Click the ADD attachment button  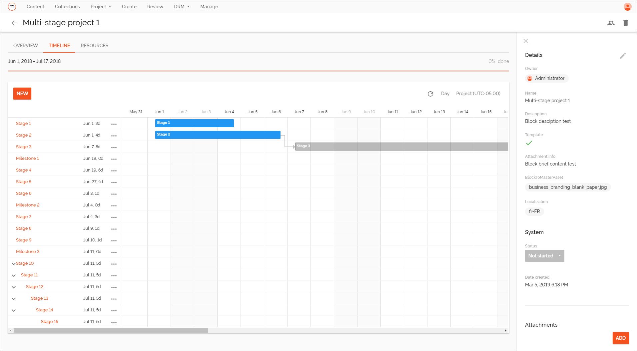[x=620, y=338]
